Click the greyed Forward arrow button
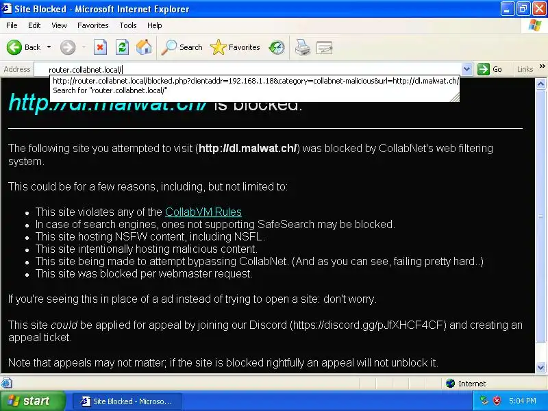The height and width of the screenshot is (411, 548). pyautogui.click(x=68, y=47)
